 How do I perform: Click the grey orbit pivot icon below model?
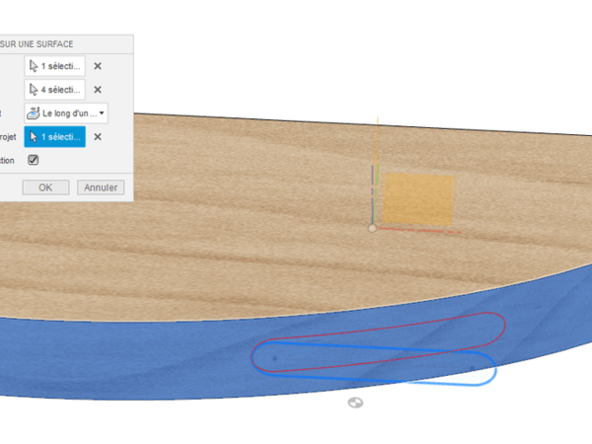pyautogui.click(x=355, y=403)
